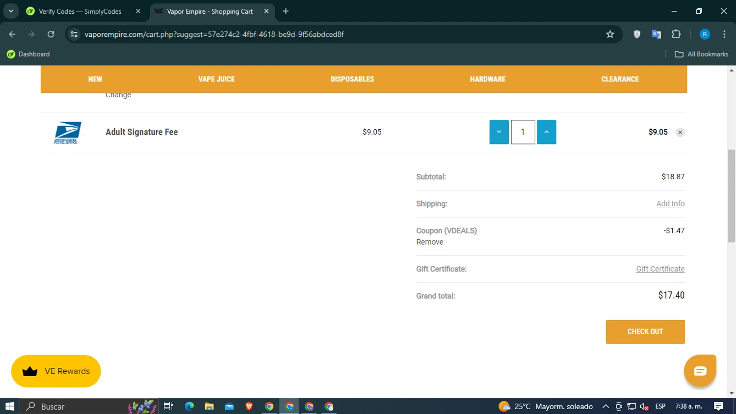Open the VAPE JUICE menu
Screen dimensions: 736x414
[216, 79]
